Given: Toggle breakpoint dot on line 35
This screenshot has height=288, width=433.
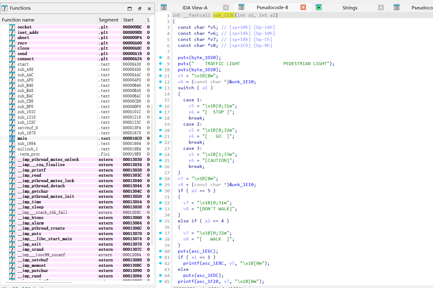Looking at the screenshot, I should (x=160, y=221).
